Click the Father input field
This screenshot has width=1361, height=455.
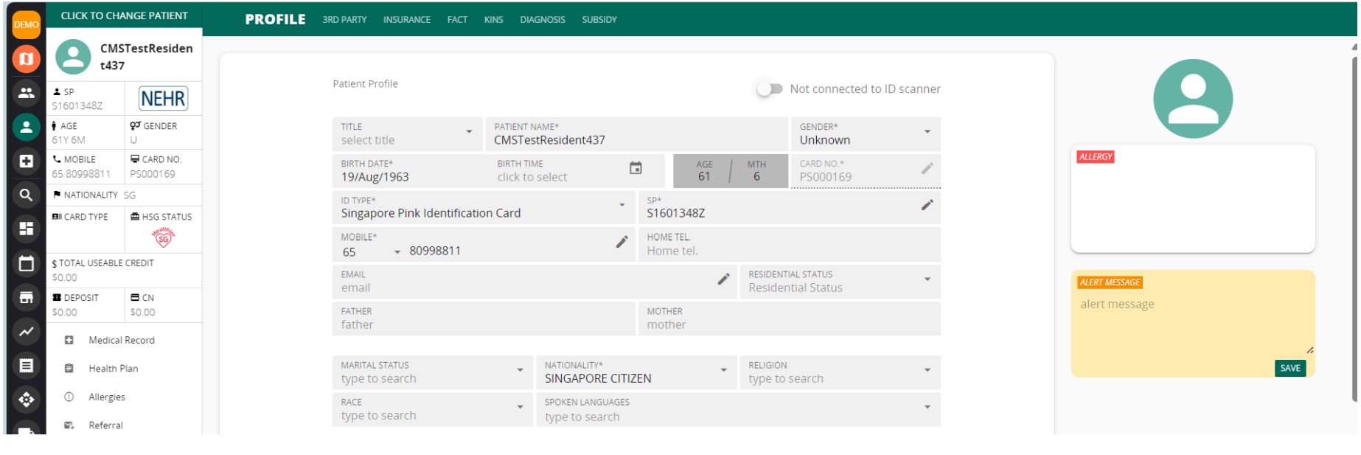coord(484,319)
